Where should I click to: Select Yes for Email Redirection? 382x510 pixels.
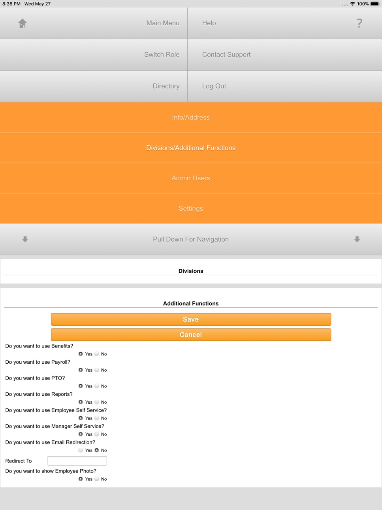click(x=81, y=450)
